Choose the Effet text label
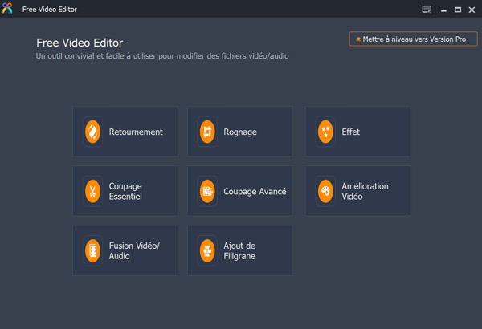The width and height of the screenshot is (482, 329). [351, 132]
